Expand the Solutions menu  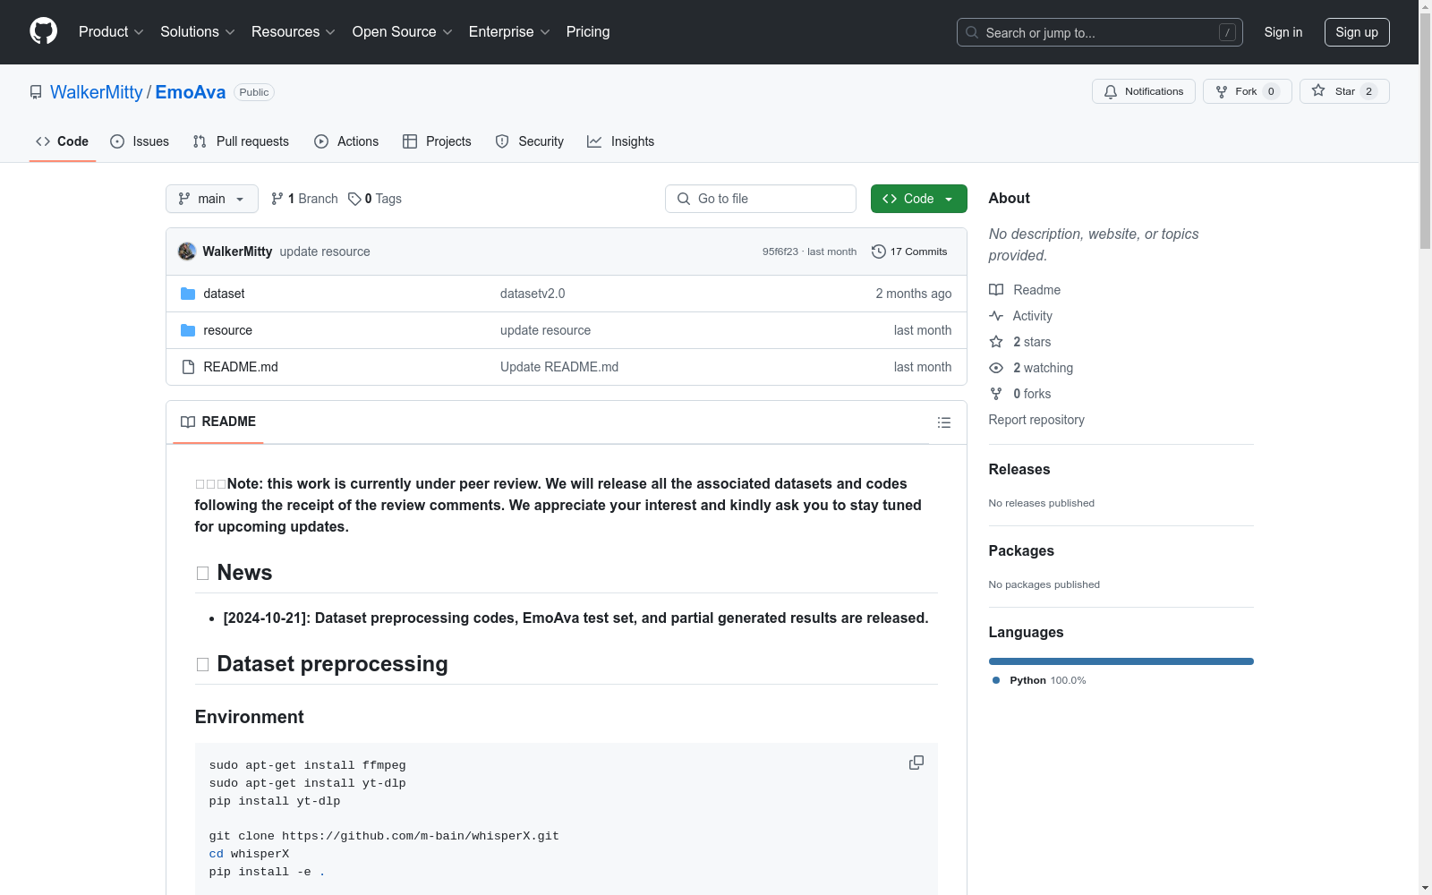(x=198, y=31)
